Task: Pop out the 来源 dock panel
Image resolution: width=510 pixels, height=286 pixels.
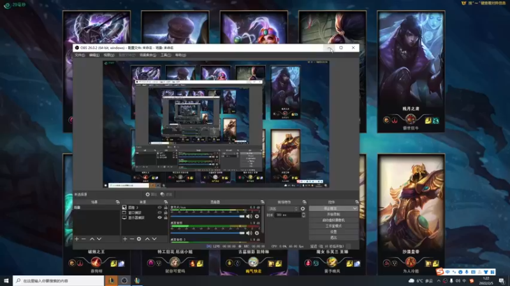Action: tap(166, 202)
